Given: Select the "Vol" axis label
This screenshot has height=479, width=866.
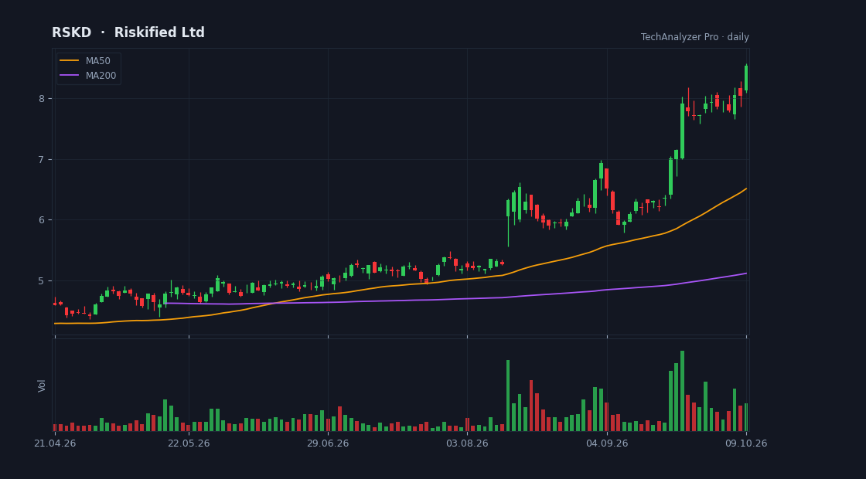Looking at the screenshot, I should click(x=42, y=386).
